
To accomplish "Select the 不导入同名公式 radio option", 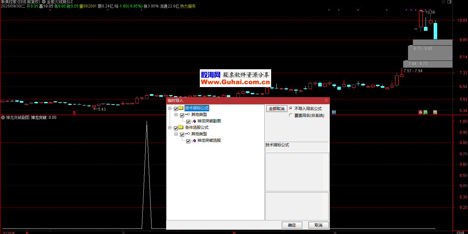I will point(291,109).
